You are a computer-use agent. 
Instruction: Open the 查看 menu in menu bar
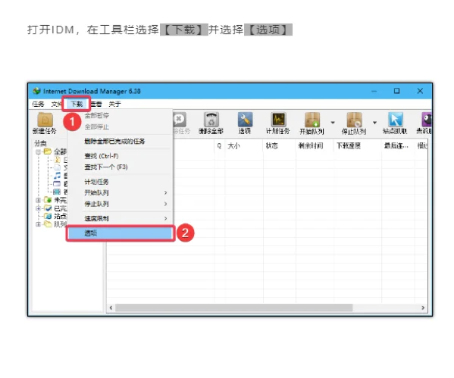pyautogui.click(x=96, y=104)
